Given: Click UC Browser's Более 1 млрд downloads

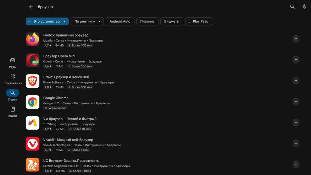Looking at the screenshot, I should (80, 171).
